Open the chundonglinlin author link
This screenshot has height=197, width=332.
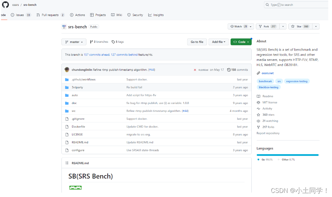coord(82,70)
